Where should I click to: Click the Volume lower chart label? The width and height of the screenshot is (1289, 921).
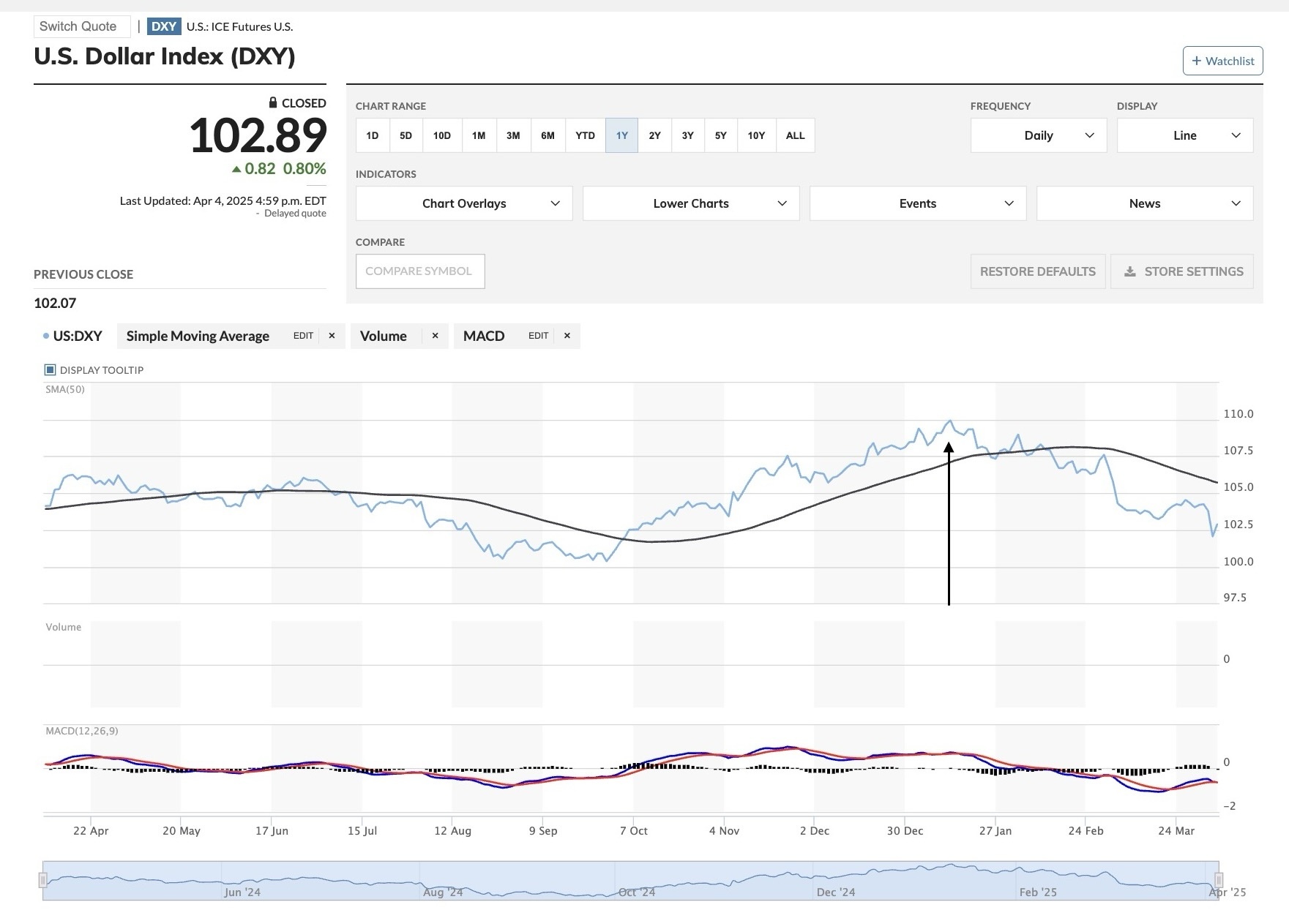click(x=64, y=627)
